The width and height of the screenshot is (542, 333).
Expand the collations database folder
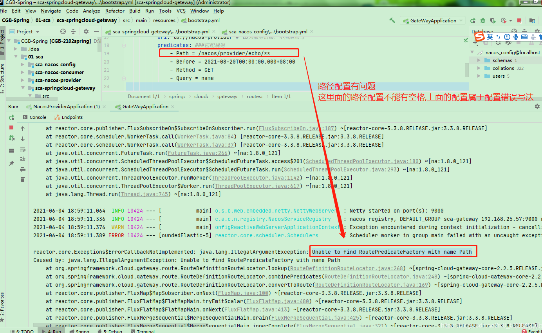pos(479,68)
